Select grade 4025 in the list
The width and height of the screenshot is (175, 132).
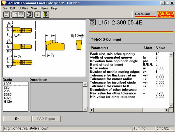click(15, 98)
